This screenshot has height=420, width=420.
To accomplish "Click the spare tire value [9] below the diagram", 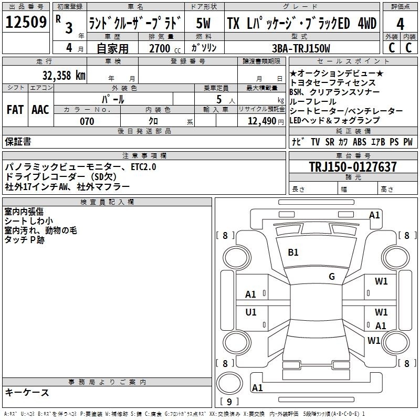I will [229, 402].
